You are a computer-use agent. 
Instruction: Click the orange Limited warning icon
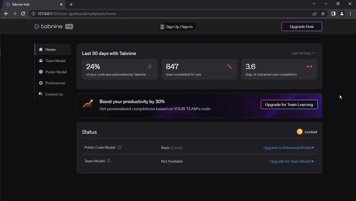click(x=300, y=132)
